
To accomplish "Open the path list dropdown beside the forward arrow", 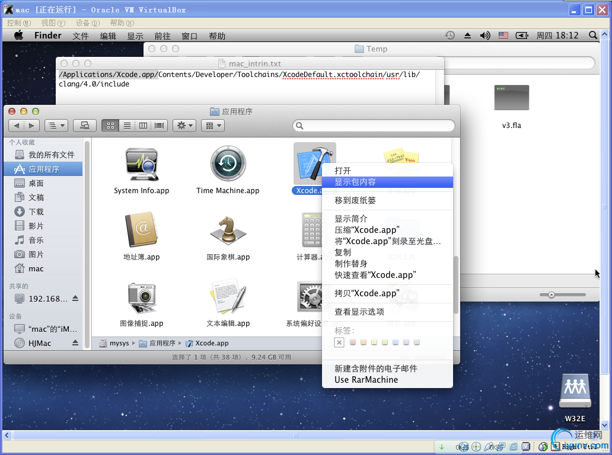I will (x=56, y=126).
